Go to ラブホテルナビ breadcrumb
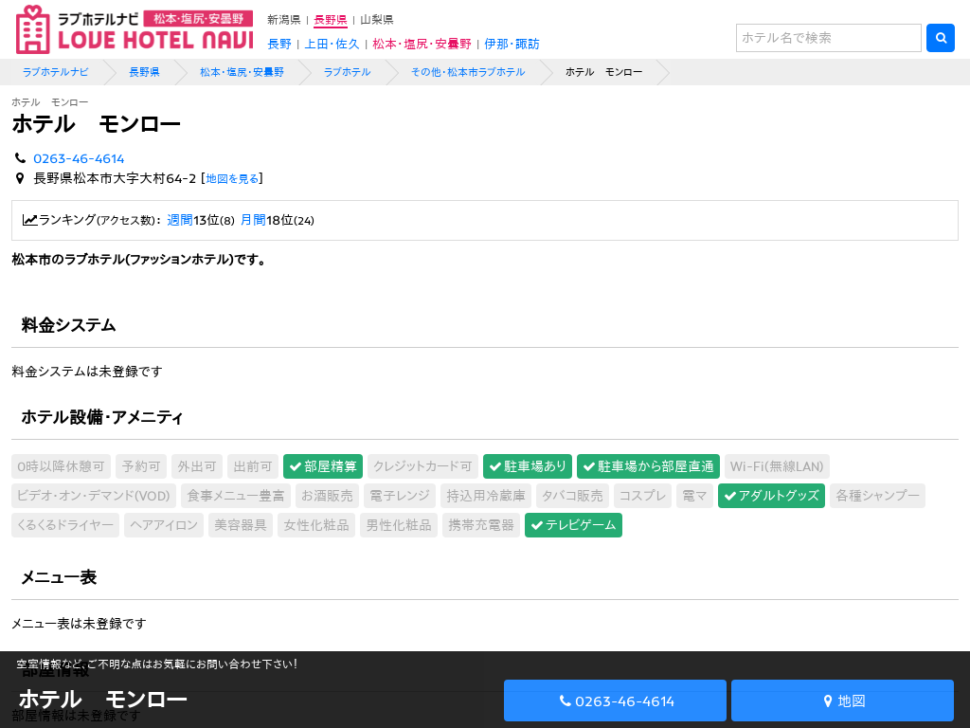 [55, 72]
